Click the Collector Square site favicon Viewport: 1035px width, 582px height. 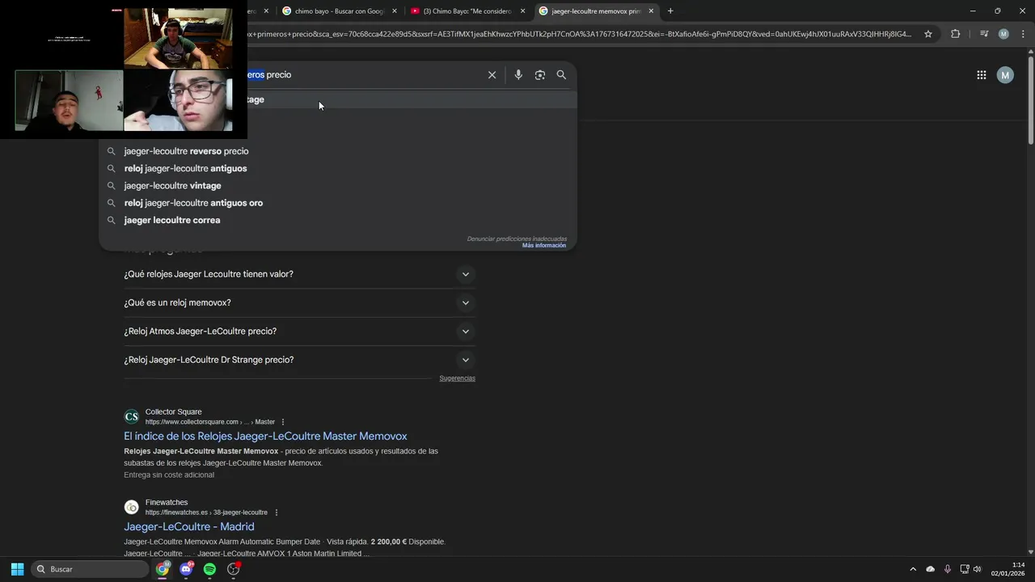point(131,417)
